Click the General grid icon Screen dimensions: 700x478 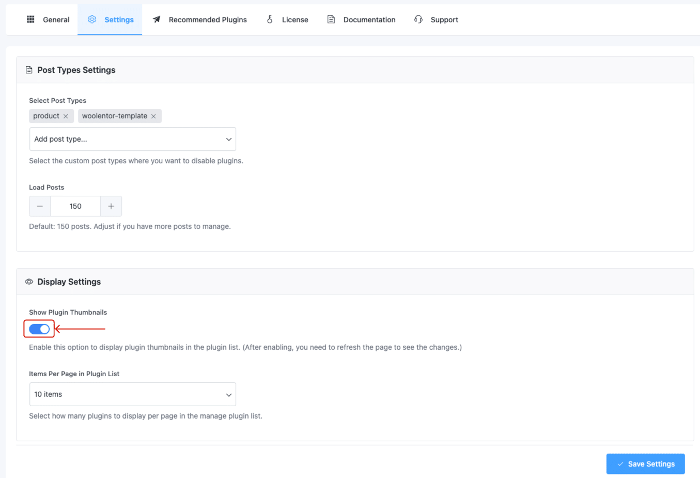click(30, 19)
